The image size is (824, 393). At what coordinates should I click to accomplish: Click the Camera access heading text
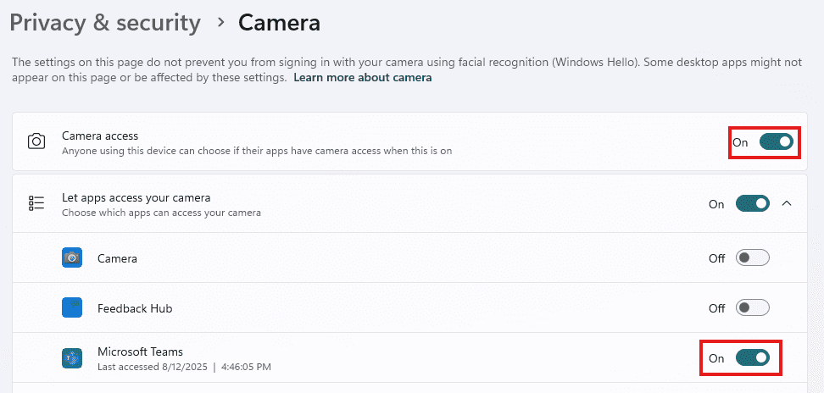coord(100,136)
